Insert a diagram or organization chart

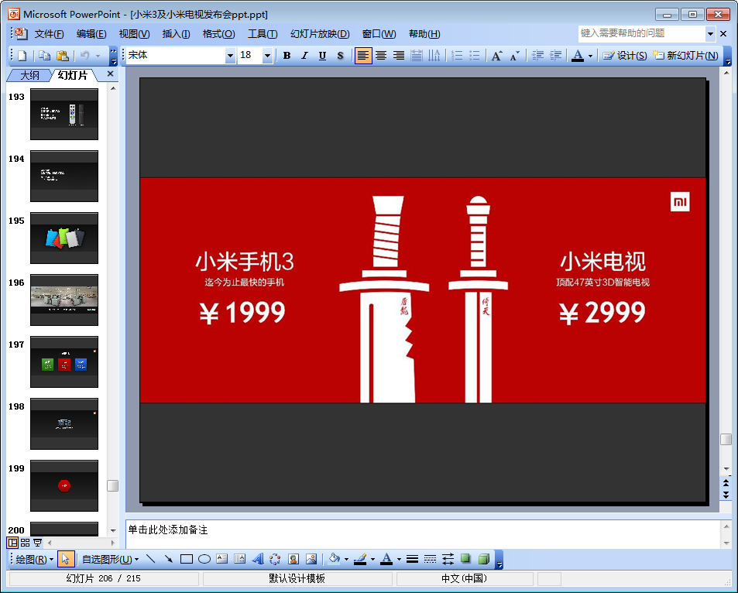[275, 559]
